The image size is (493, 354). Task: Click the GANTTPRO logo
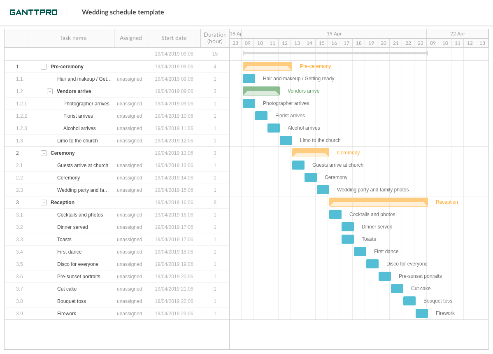[x=33, y=12]
